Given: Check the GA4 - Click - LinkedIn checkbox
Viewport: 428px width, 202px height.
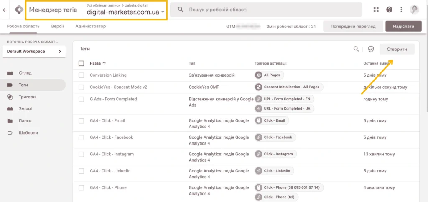Looking at the screenshot, I should tap(81, 171).
